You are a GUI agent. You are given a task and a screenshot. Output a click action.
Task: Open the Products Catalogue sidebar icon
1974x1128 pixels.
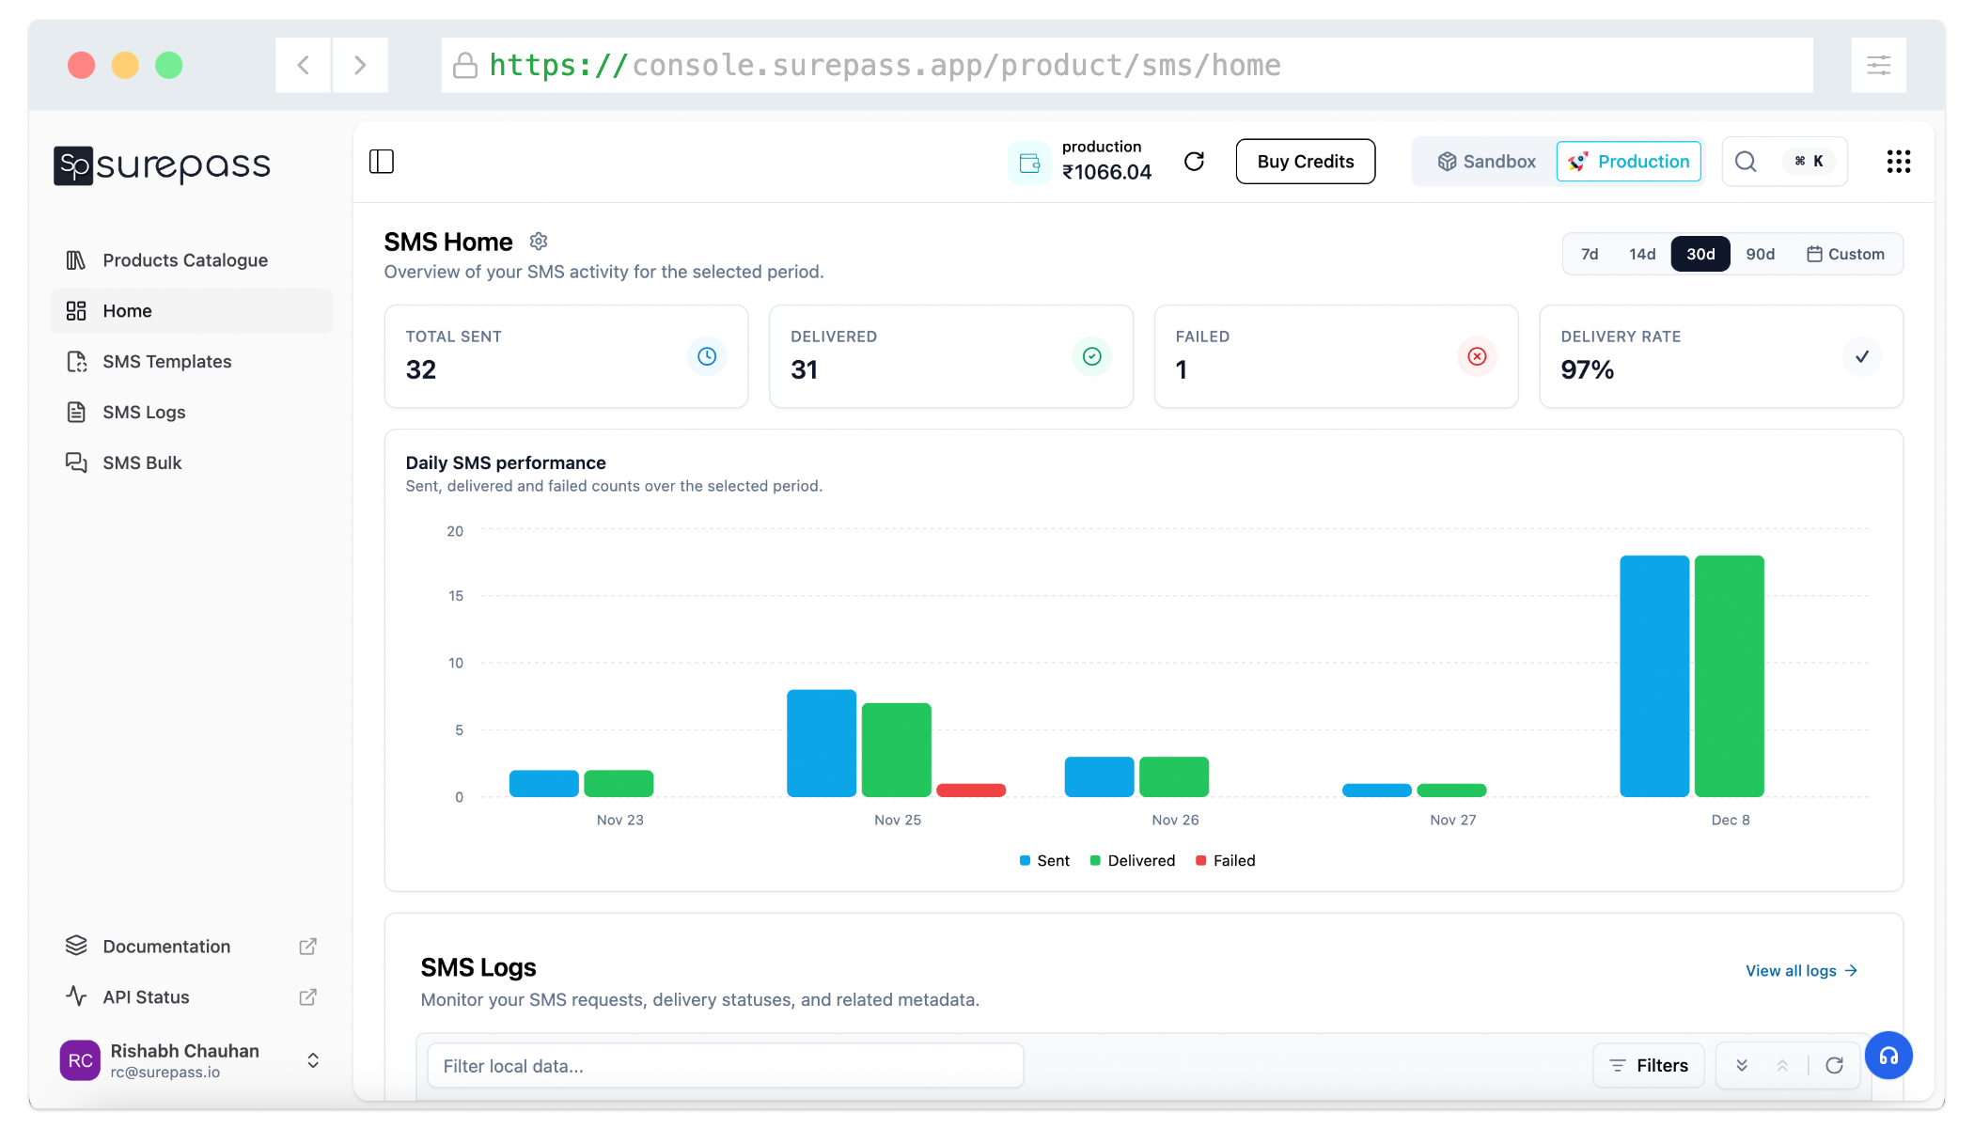[77, 259]
